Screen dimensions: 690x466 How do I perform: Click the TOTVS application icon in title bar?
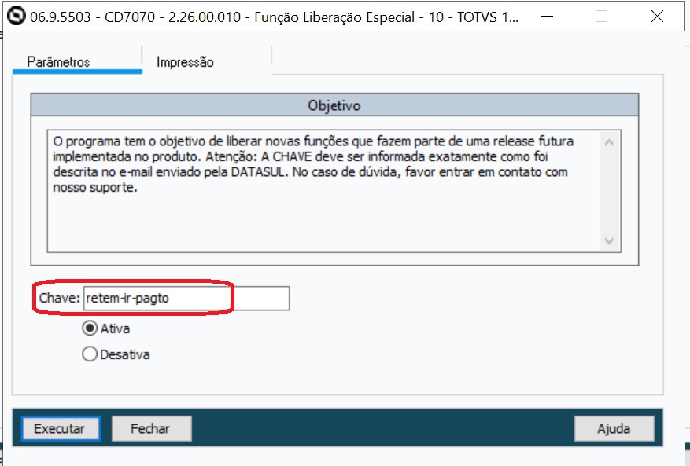[x=17, y=17]
